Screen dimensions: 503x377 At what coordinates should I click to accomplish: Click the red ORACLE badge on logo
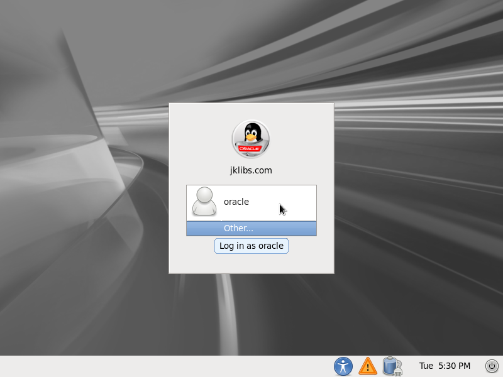click(x=250, y=149)
